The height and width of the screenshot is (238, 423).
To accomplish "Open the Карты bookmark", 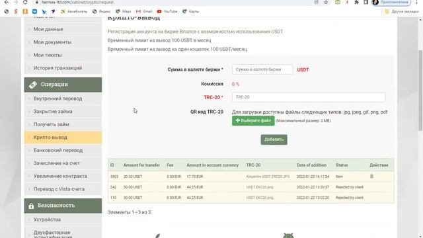I will coord(191,12).
